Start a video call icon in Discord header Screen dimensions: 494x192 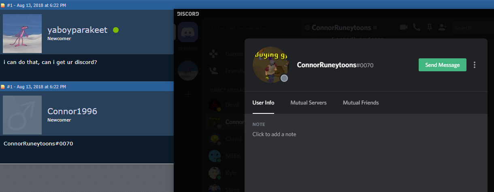coord(404,27)
